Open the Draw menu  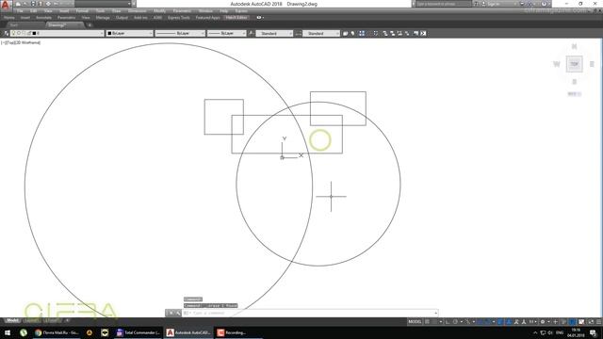[x=116, y=11]
